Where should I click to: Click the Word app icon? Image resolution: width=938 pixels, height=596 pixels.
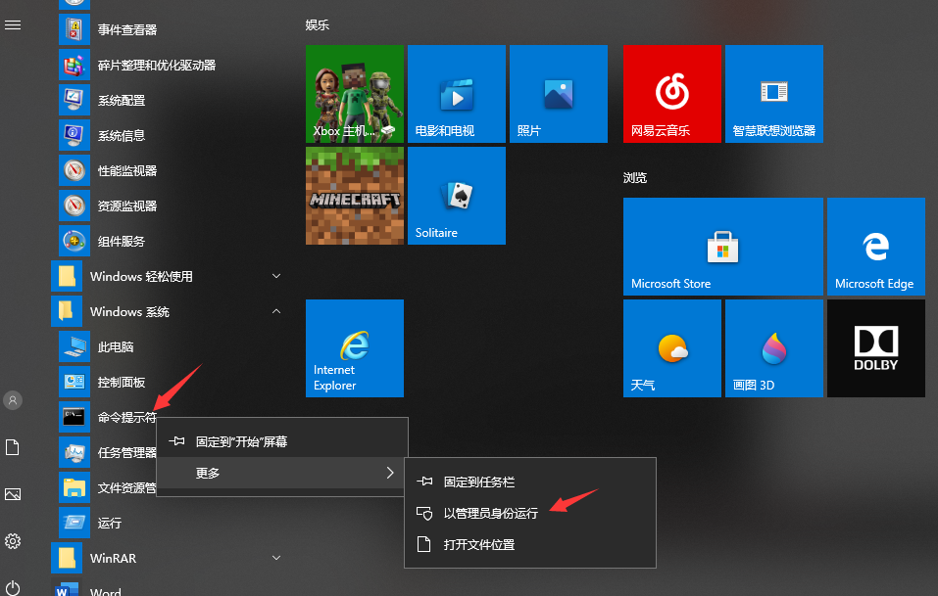tap(67, 589)
